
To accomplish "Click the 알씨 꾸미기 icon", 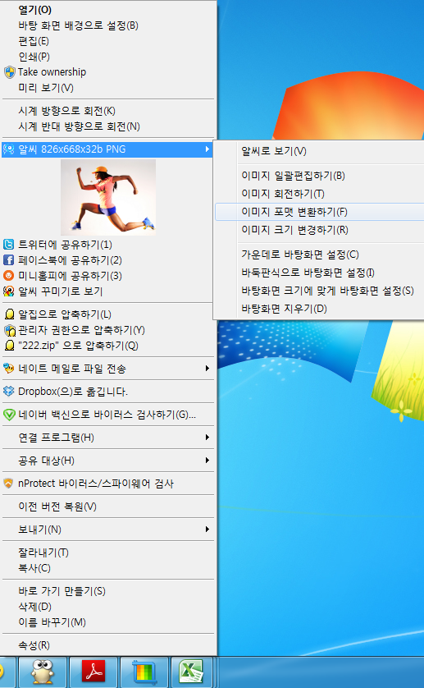I will [8, 291].
